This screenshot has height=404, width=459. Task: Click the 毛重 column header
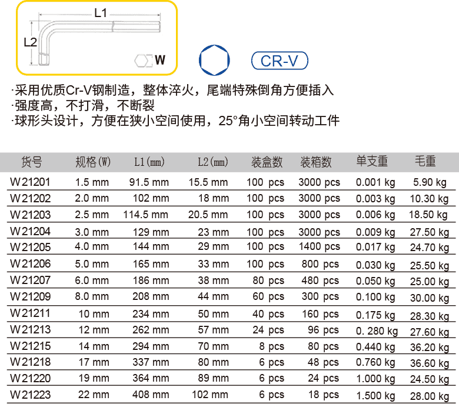pyautogui.click(x=425, y=161)
